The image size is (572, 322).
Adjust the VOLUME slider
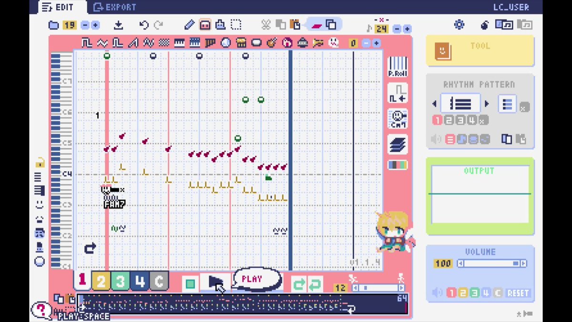click(x=492, y=263)
